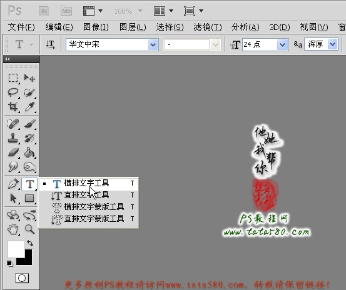This screenshot has width=346, height=290.
Task: Click the Type tool in toolbox
Action: tap(29, 184)
